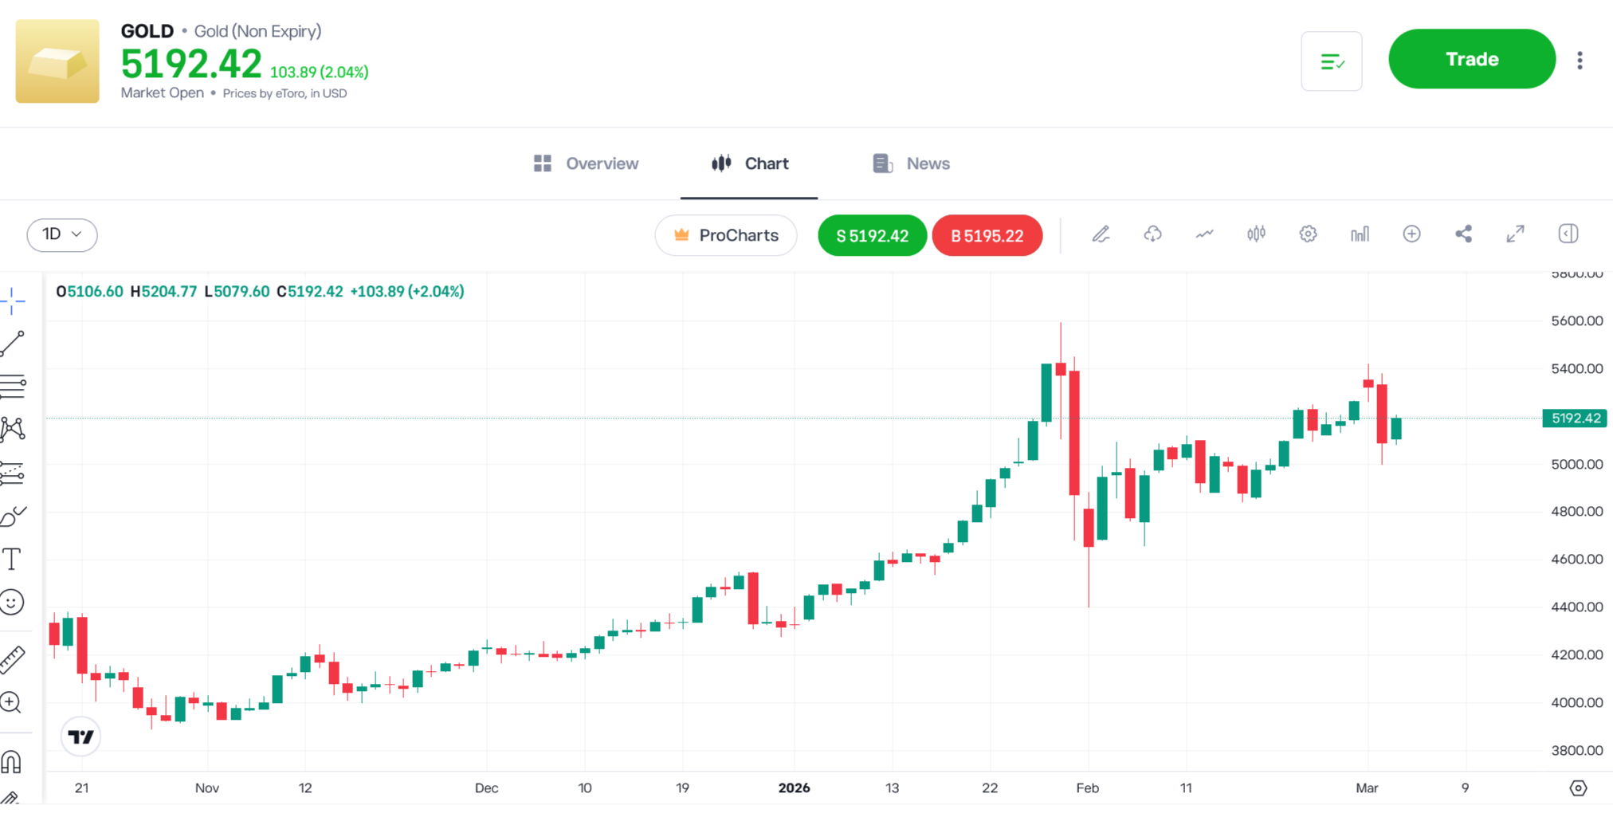Select the Text annotation tool
1613x821 pixels.
13,559
